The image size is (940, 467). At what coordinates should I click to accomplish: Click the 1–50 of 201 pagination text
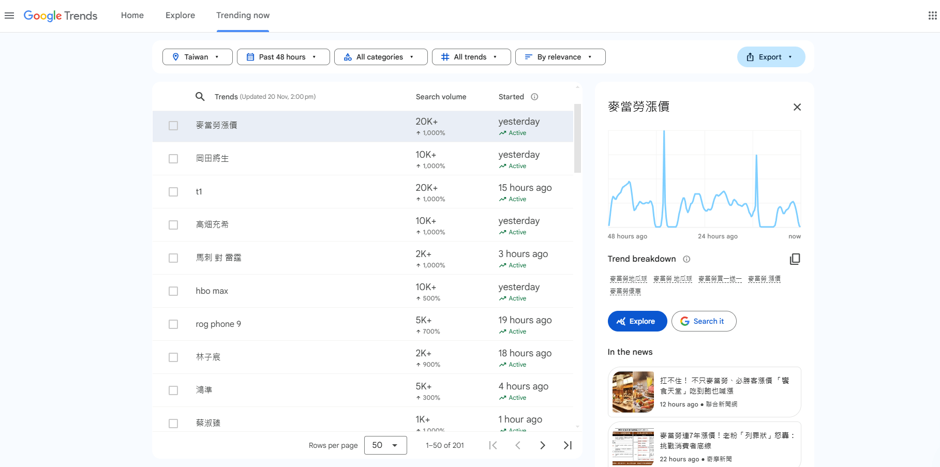coord(445,445)
